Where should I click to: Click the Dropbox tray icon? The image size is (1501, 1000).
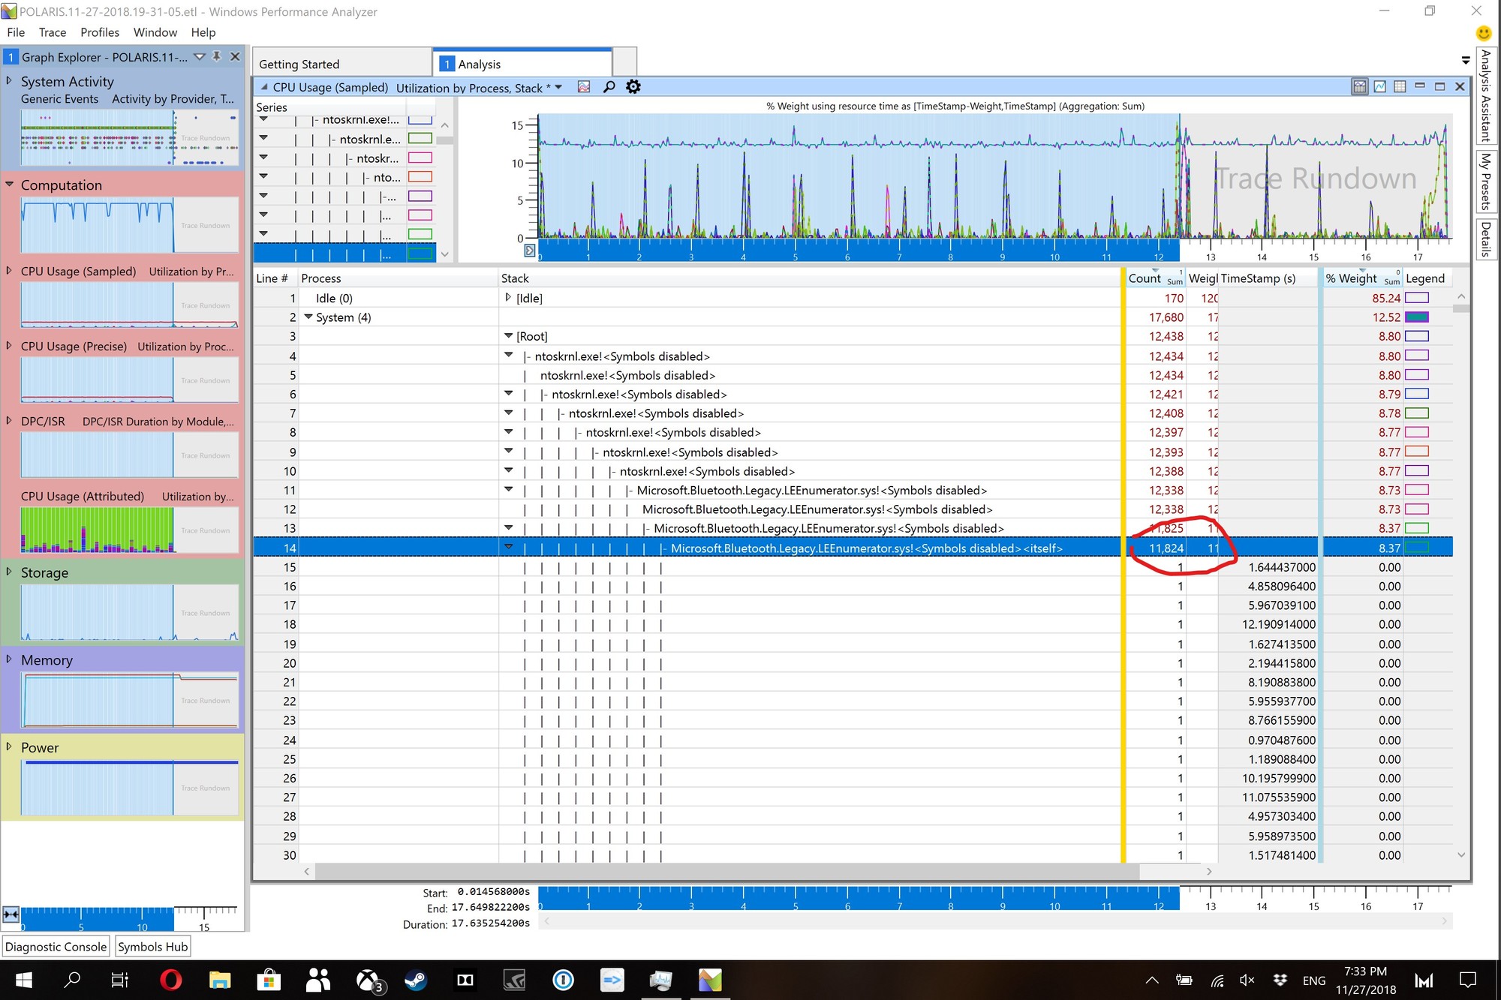pos(1280,980)
